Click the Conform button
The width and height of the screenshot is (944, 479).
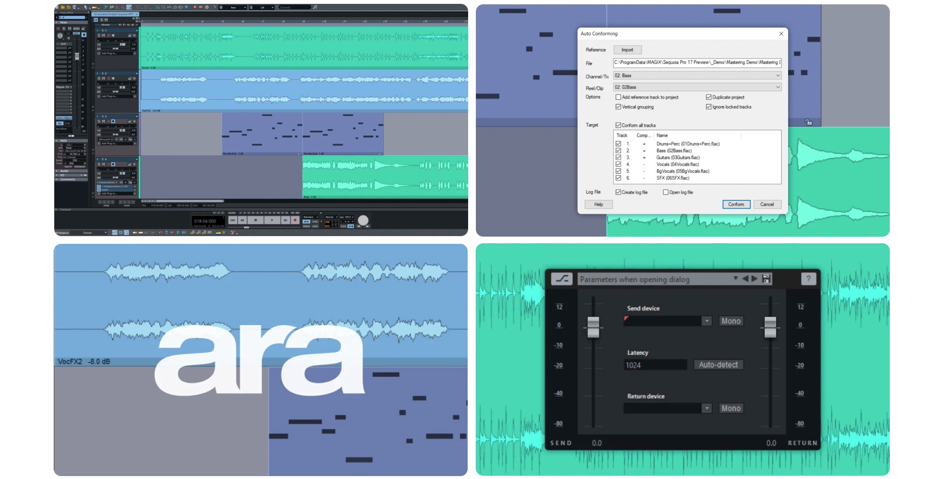click(736, 204)
